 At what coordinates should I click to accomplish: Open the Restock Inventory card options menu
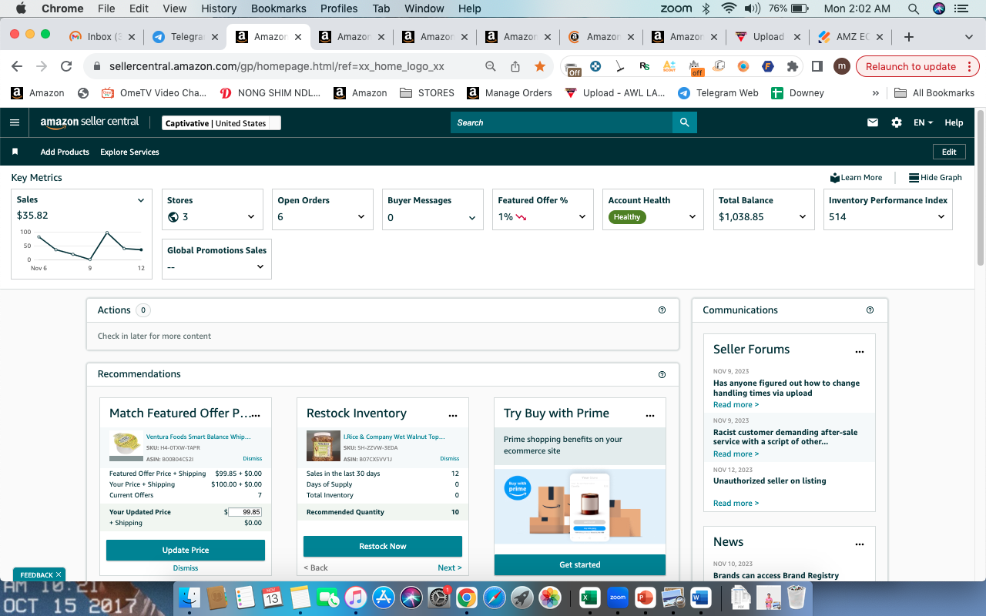453,415
